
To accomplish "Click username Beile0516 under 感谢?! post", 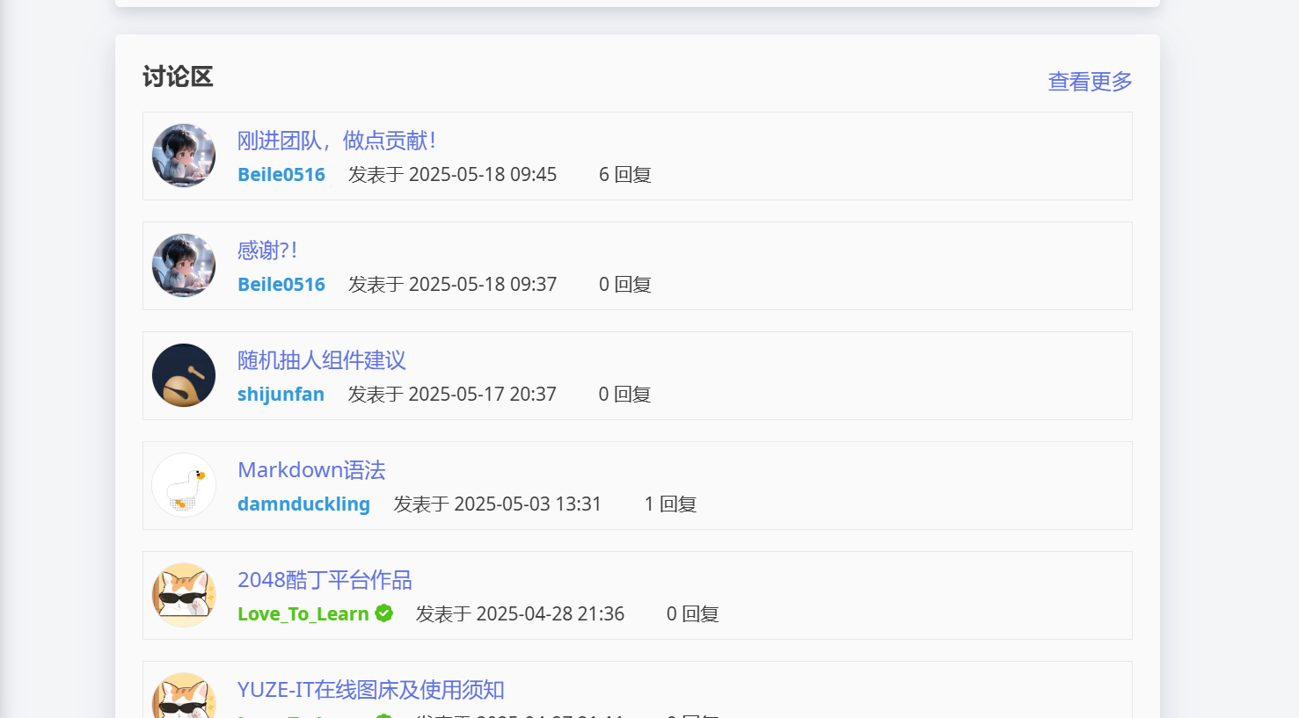I will tap(281, 285).
